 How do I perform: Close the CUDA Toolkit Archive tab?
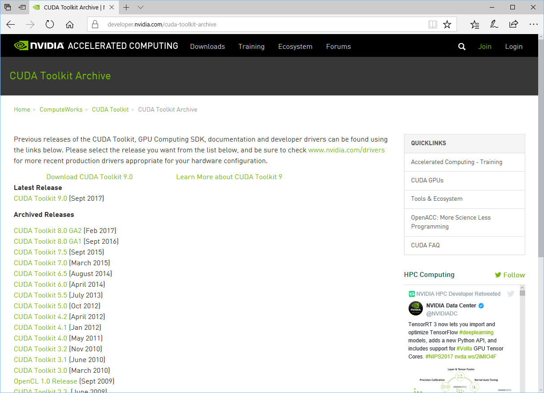(x=112, y=7)
